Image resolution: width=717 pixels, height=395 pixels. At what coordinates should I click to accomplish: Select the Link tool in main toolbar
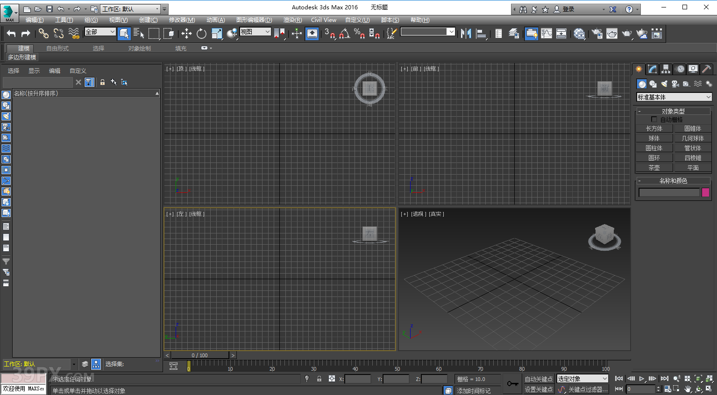click(x=43, y=33)
